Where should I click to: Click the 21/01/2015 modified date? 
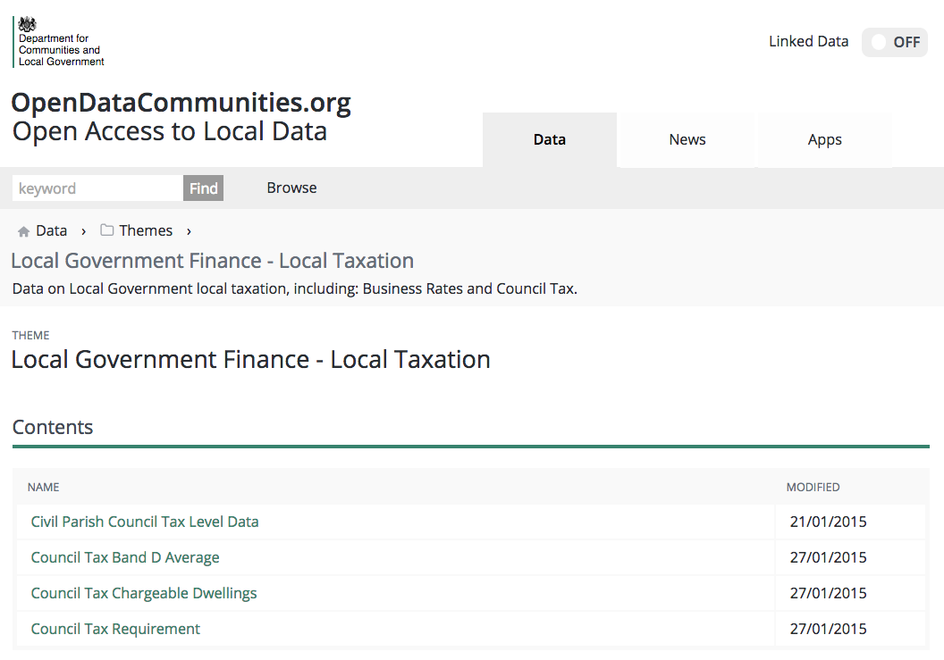click(x=828, y=522)
